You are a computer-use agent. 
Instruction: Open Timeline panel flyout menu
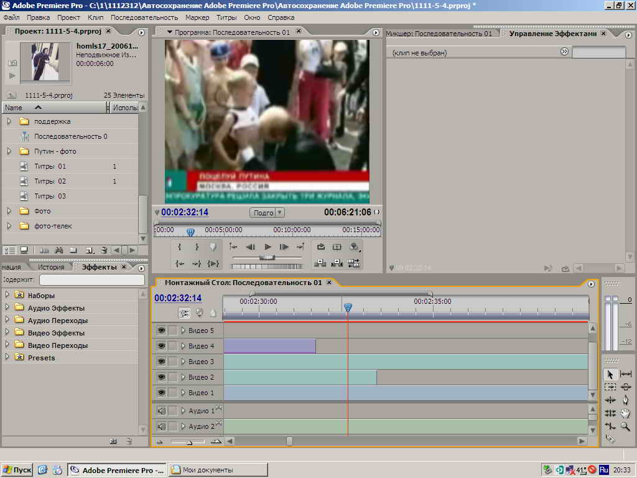[591, 284]
